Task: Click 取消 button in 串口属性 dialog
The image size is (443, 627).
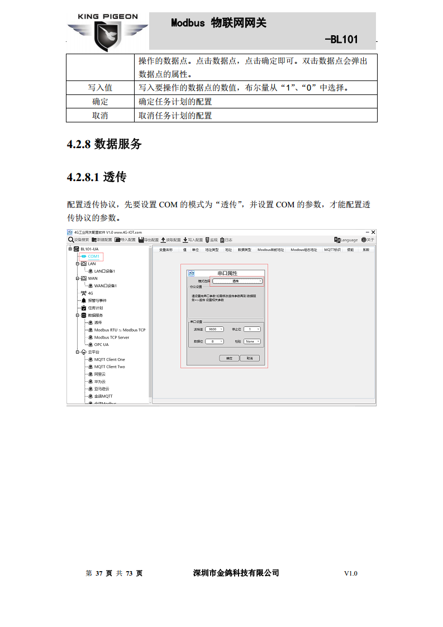Action: tap(250, 358)
